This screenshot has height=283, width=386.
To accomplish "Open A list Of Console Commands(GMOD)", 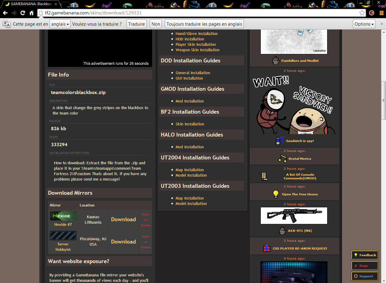I will coord(300,176).
